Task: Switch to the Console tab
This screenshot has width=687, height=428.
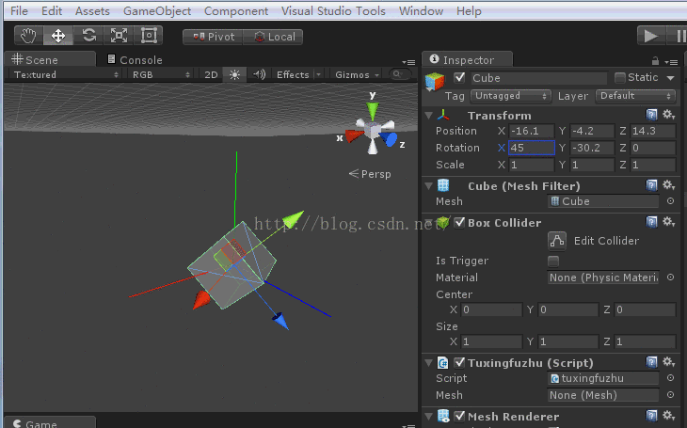Action: tap(135, 60)
